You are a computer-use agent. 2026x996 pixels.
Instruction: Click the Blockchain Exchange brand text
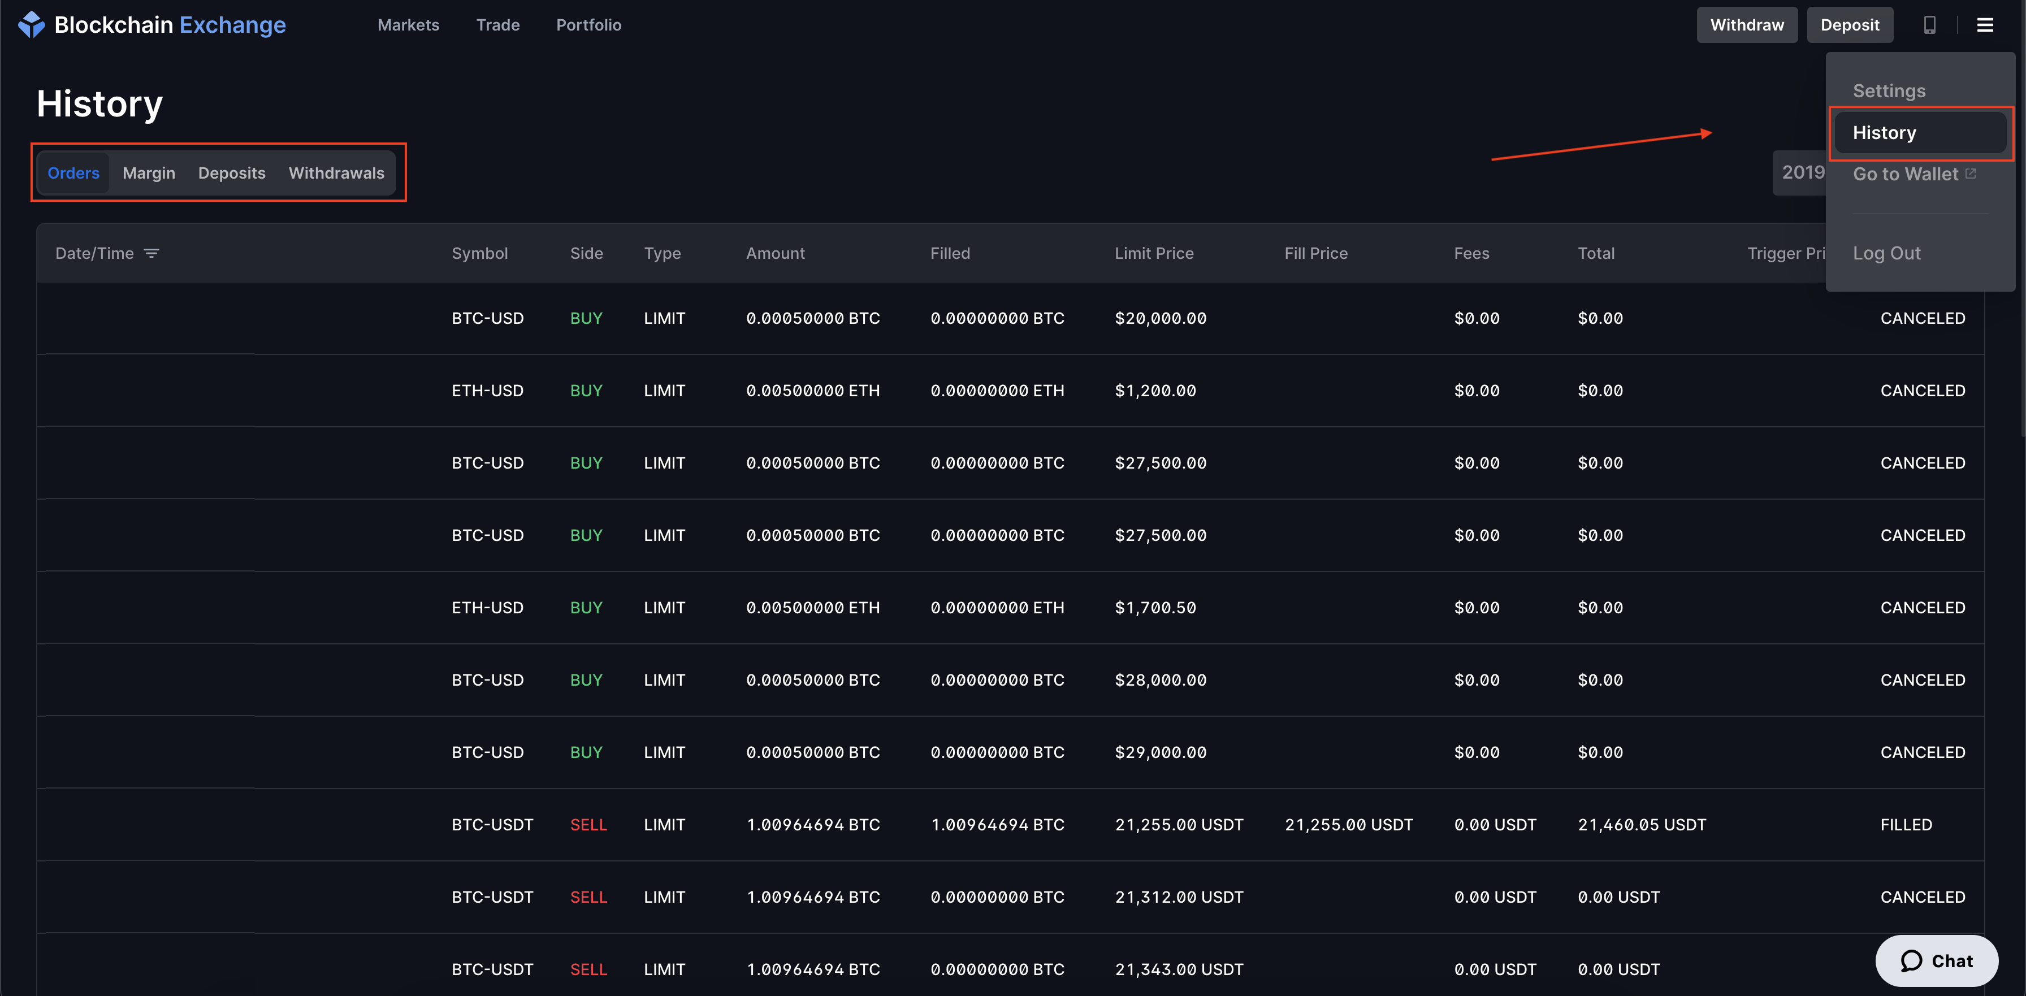pos(170,25)
